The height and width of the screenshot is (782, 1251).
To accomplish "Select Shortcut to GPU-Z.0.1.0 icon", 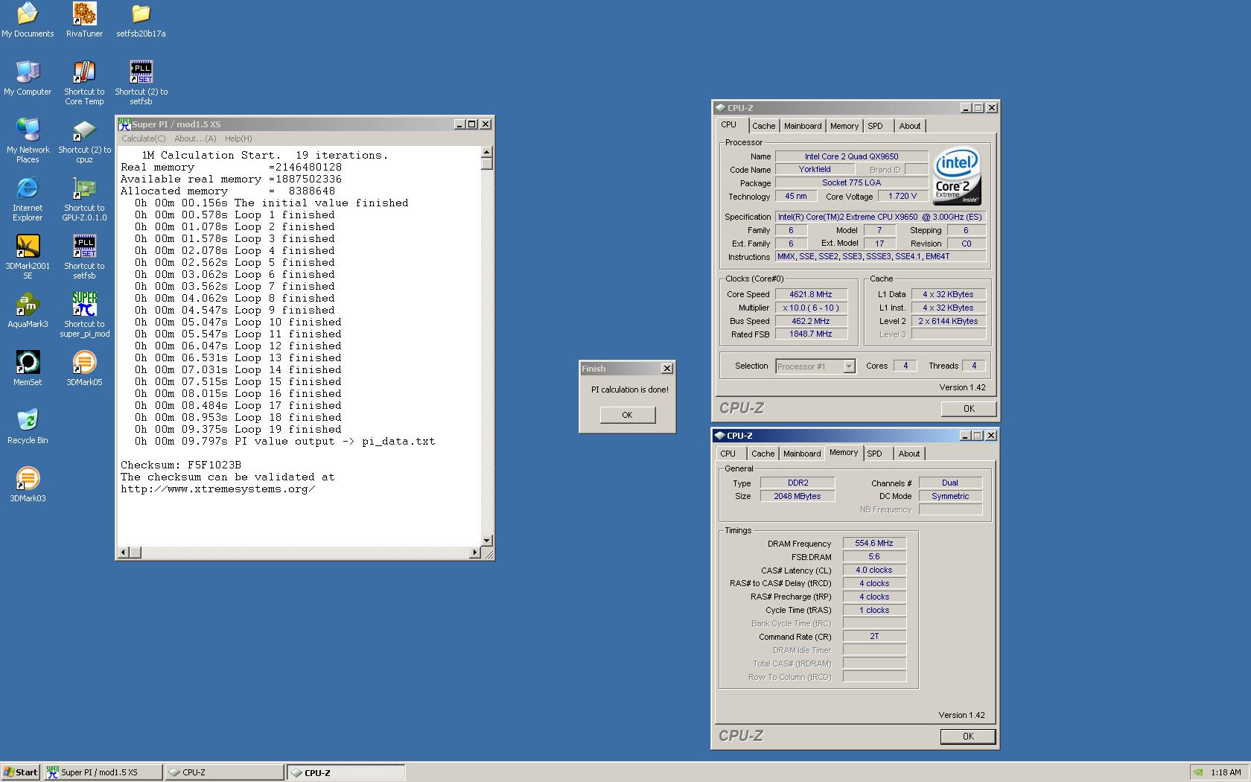I will tap(84, 199).
